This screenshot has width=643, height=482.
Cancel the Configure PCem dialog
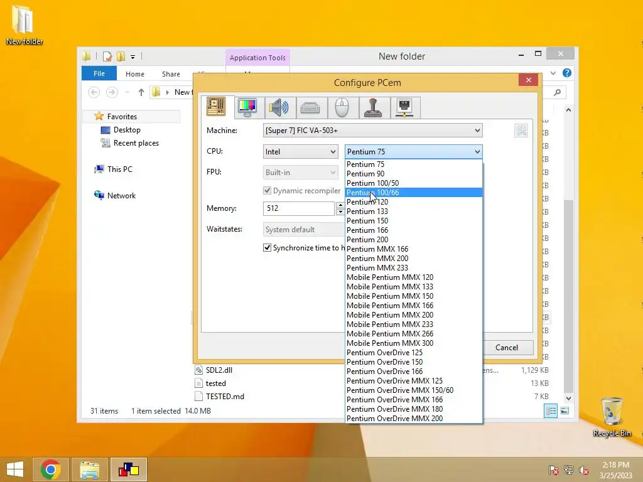(507, 348)
